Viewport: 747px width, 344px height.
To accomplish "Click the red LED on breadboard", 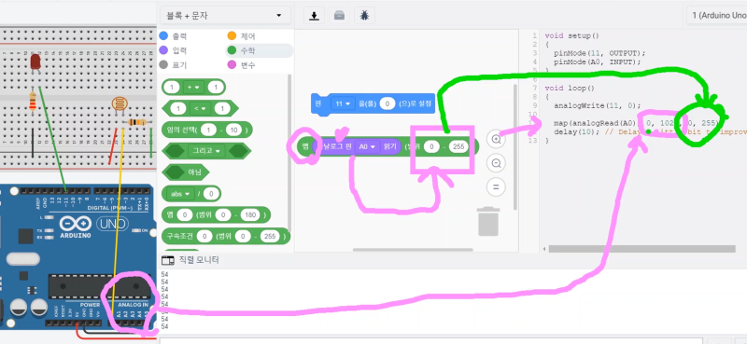I will click(x=35, y=62).
